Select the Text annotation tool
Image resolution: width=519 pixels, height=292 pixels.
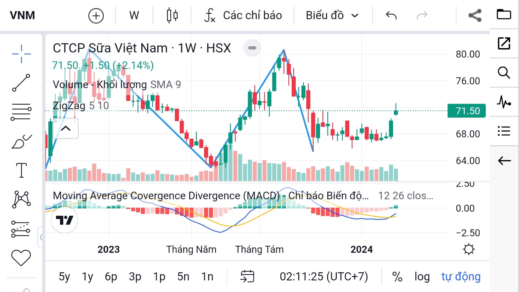[21, 170]
